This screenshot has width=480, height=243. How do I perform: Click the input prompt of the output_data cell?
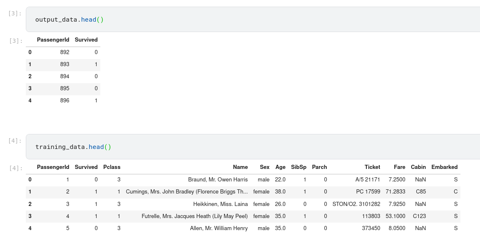15,13
